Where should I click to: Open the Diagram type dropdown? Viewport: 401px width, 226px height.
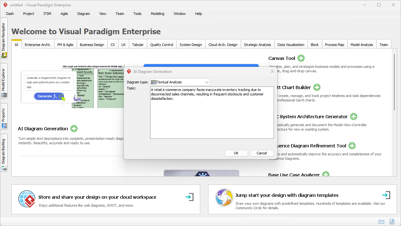coord(207,82)
